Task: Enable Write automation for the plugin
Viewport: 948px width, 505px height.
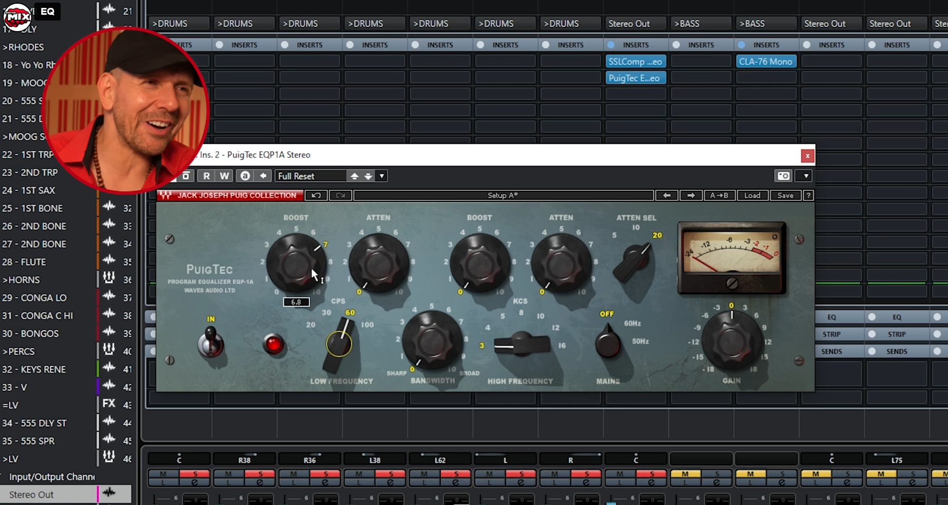Action: [224, 176]
